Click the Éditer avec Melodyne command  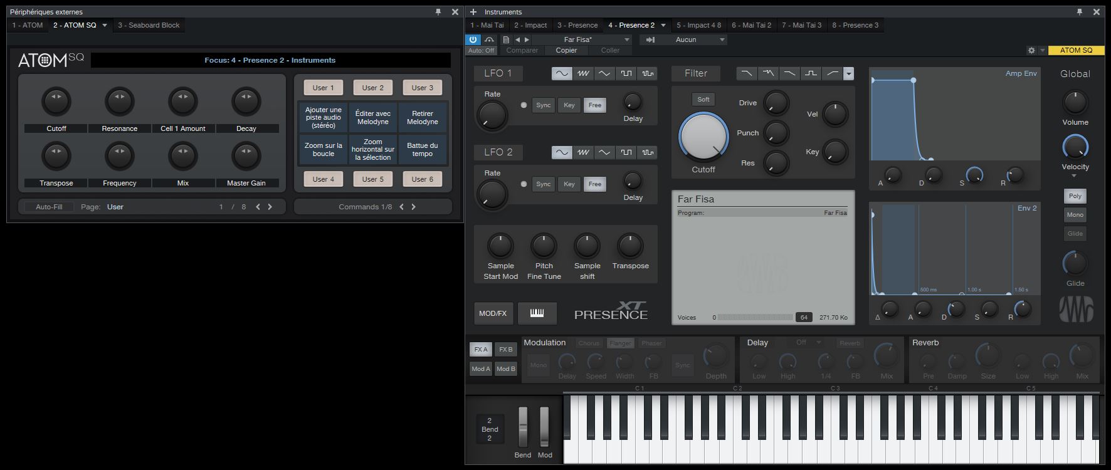tap(373, 117)
